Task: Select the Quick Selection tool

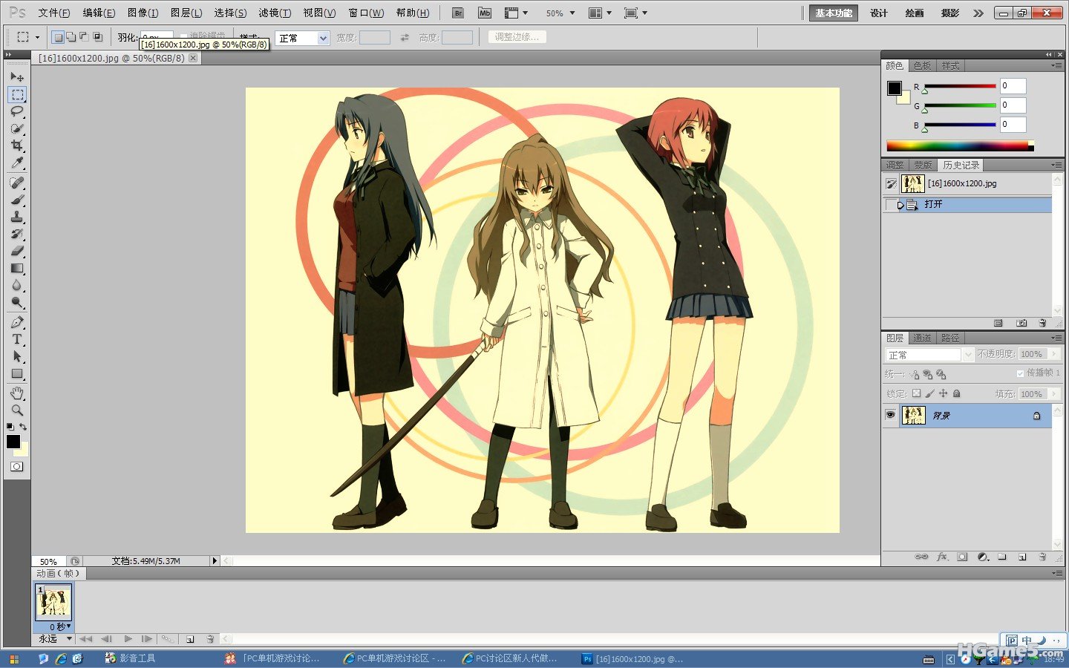Action: [x=17, y=128]
